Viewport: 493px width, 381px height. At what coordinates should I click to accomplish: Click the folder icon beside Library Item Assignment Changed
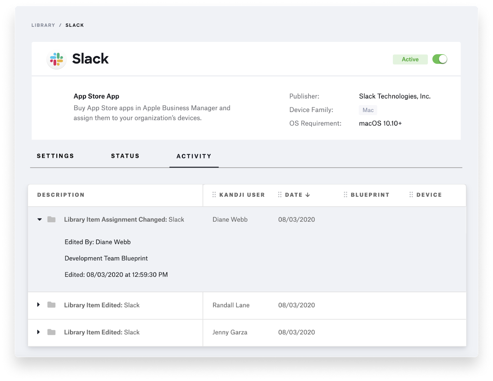[x=52, y=219]
